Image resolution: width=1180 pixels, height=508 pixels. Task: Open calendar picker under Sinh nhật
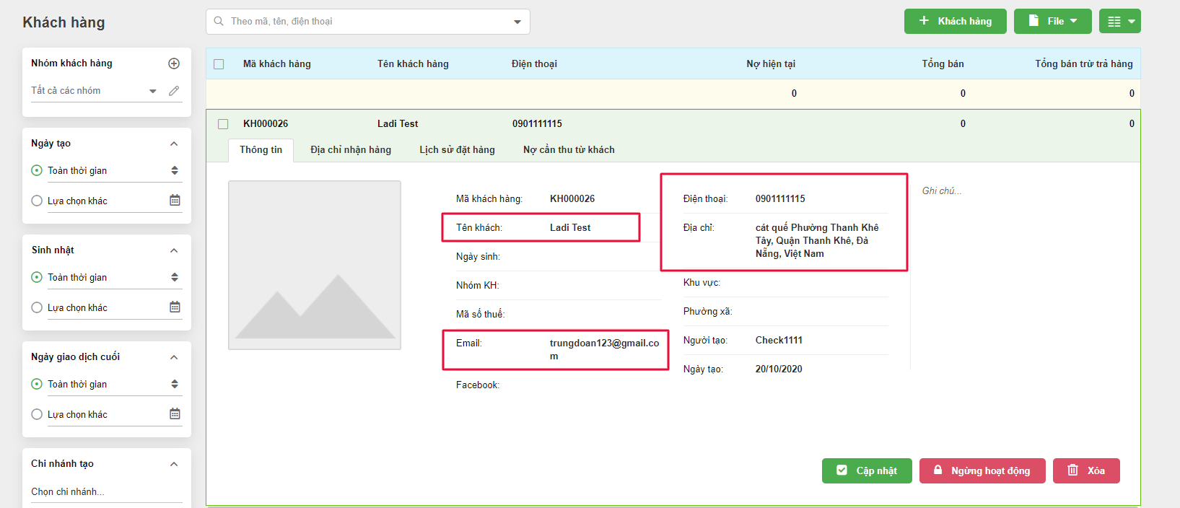click(x=175, y=307)
